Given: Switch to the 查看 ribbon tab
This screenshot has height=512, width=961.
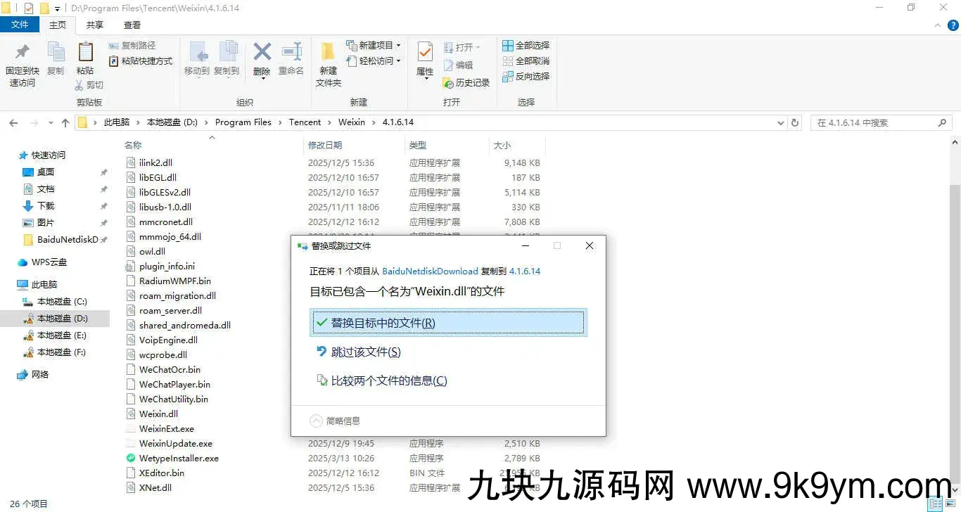Looking at the screenshot, I should coord(132,25).
